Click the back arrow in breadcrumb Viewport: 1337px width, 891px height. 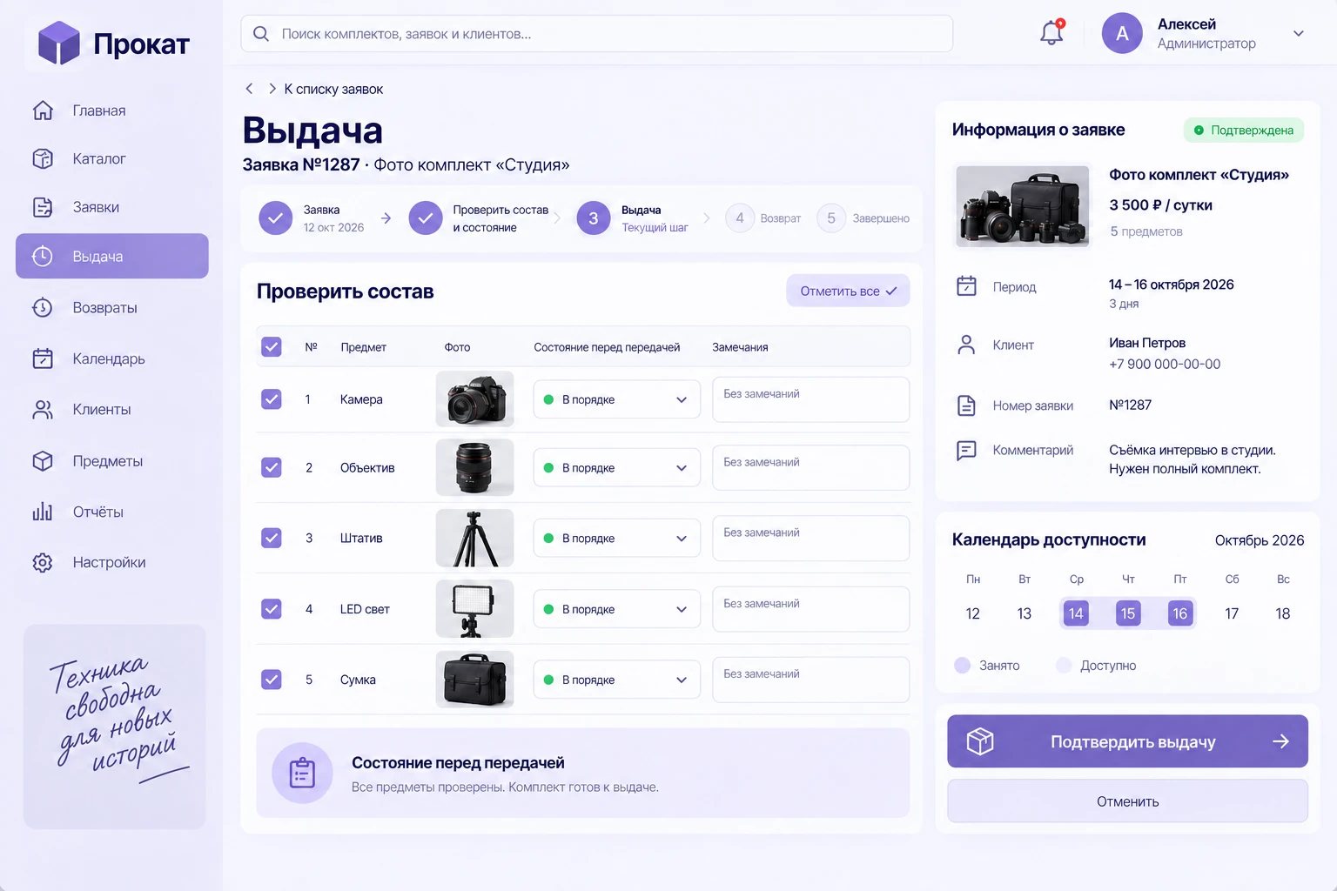pyautogui.click(x=249, y=89)
